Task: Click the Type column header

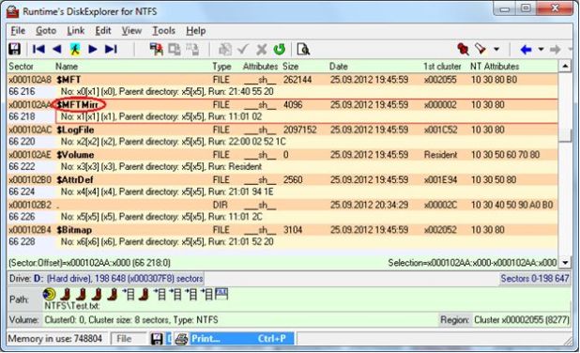Action: 221,67
